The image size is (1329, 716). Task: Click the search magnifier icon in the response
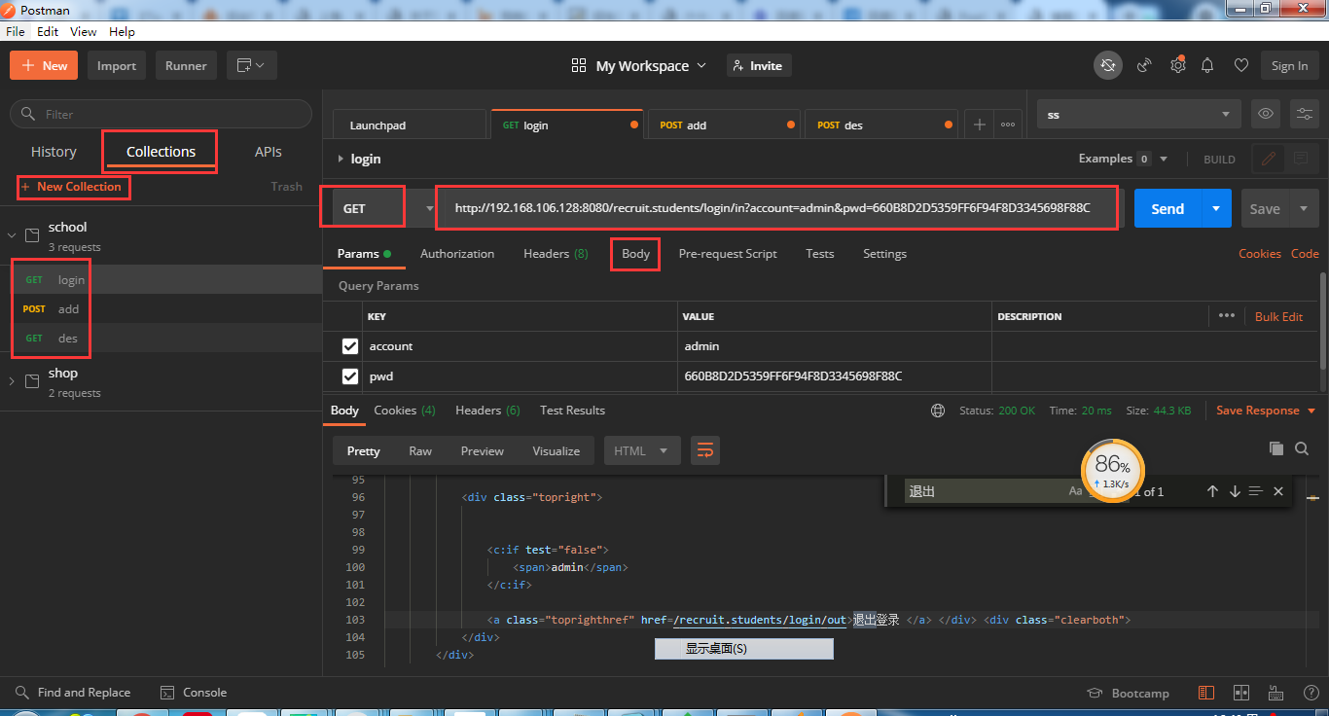pyautogui.click(x=1302, y=448)
